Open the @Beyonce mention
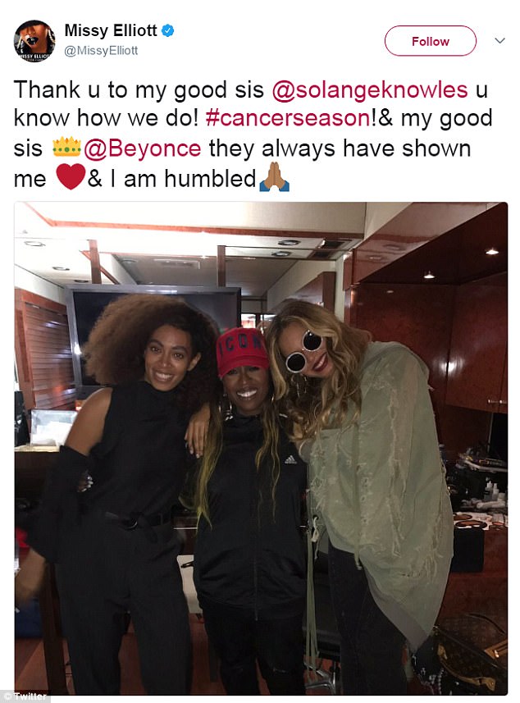This screenshot has width=520, height=703. point(143,148)
